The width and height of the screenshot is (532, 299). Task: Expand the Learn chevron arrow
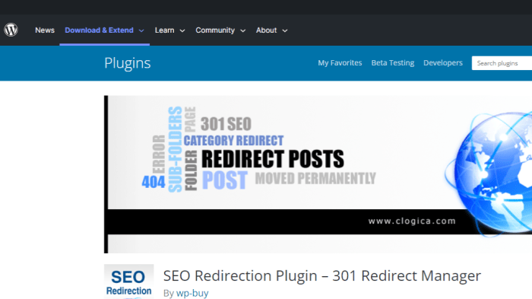(182, 30)
